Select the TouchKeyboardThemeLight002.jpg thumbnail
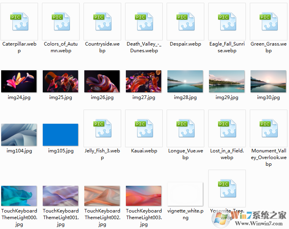This screenshot has height=229, width=289. click(102, 196)
